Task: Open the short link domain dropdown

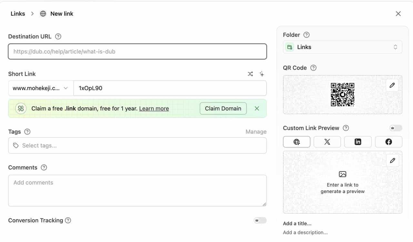Action: [x=41, y=88]
